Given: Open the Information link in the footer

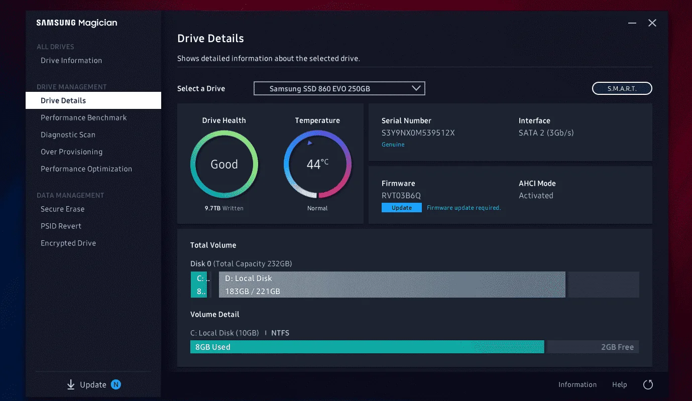Looking at the screenshot, I should [x=578, y=385].
